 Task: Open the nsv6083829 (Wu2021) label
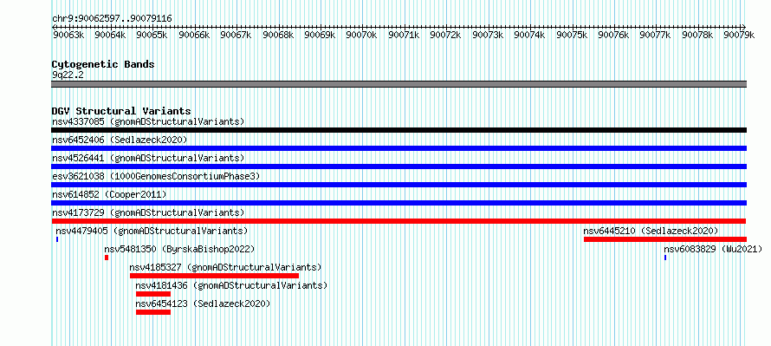(713, 249)
